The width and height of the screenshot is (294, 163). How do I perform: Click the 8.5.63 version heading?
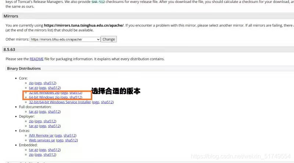coord(9,50)
